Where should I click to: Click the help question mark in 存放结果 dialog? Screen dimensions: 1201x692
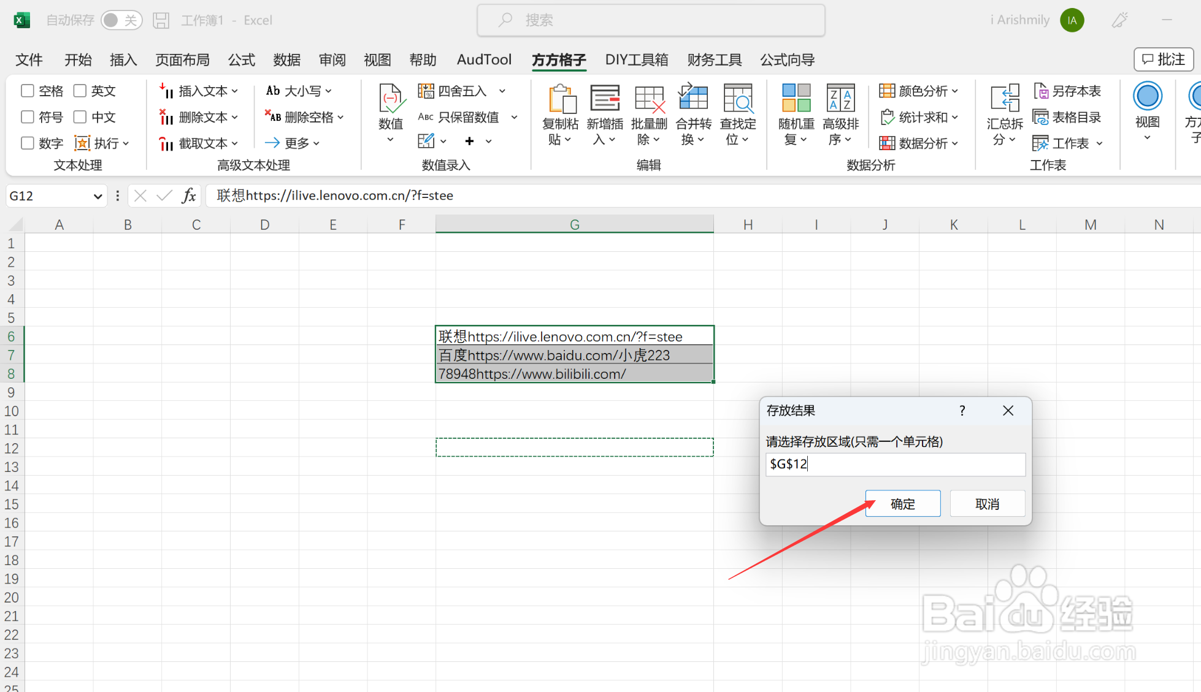click(962, 411)
